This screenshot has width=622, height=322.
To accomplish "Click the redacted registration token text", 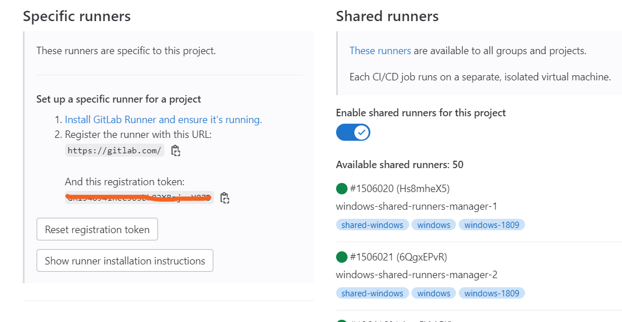I will pos(139,198).
